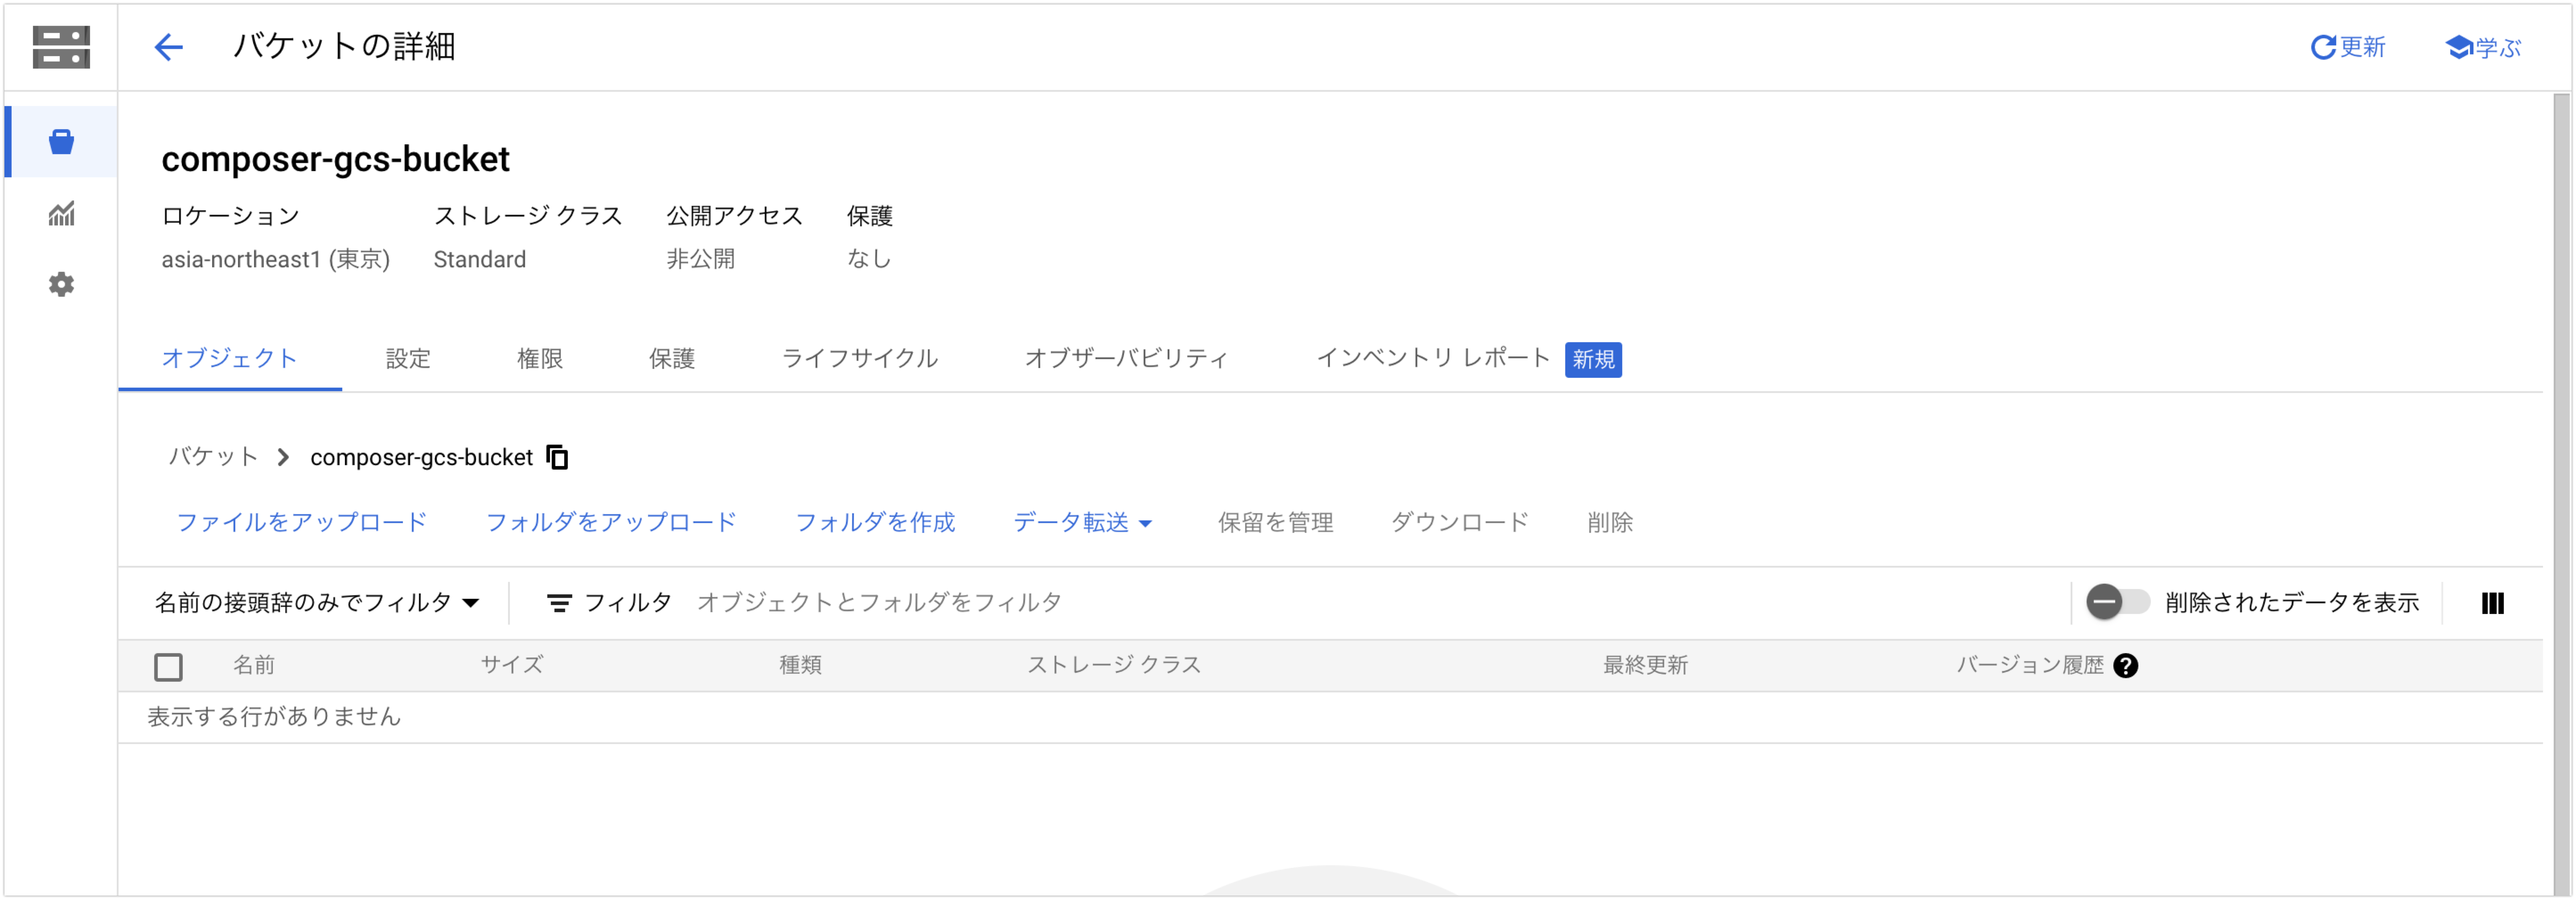Click the Cloud Storage product logo icon
Image resolution: width=2576 pixels, height=900 pixels.
click(x=61, y=47)
